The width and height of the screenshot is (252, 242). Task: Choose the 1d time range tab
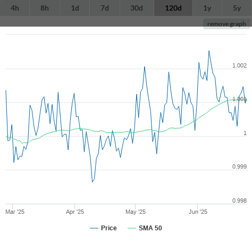pos(75,8)
